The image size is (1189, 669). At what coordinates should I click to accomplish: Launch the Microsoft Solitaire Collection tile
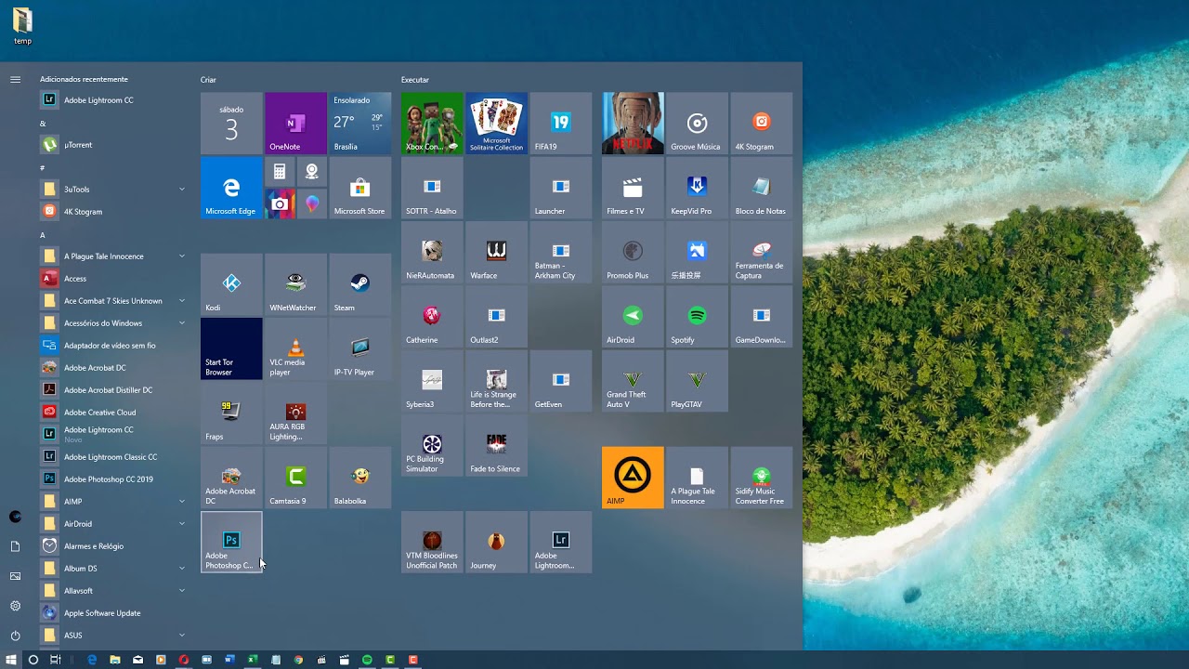[x=496, y=123]
